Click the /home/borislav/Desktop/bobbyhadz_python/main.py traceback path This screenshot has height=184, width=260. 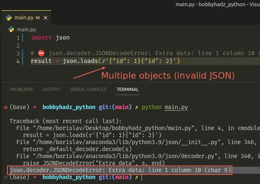(113, 128)
